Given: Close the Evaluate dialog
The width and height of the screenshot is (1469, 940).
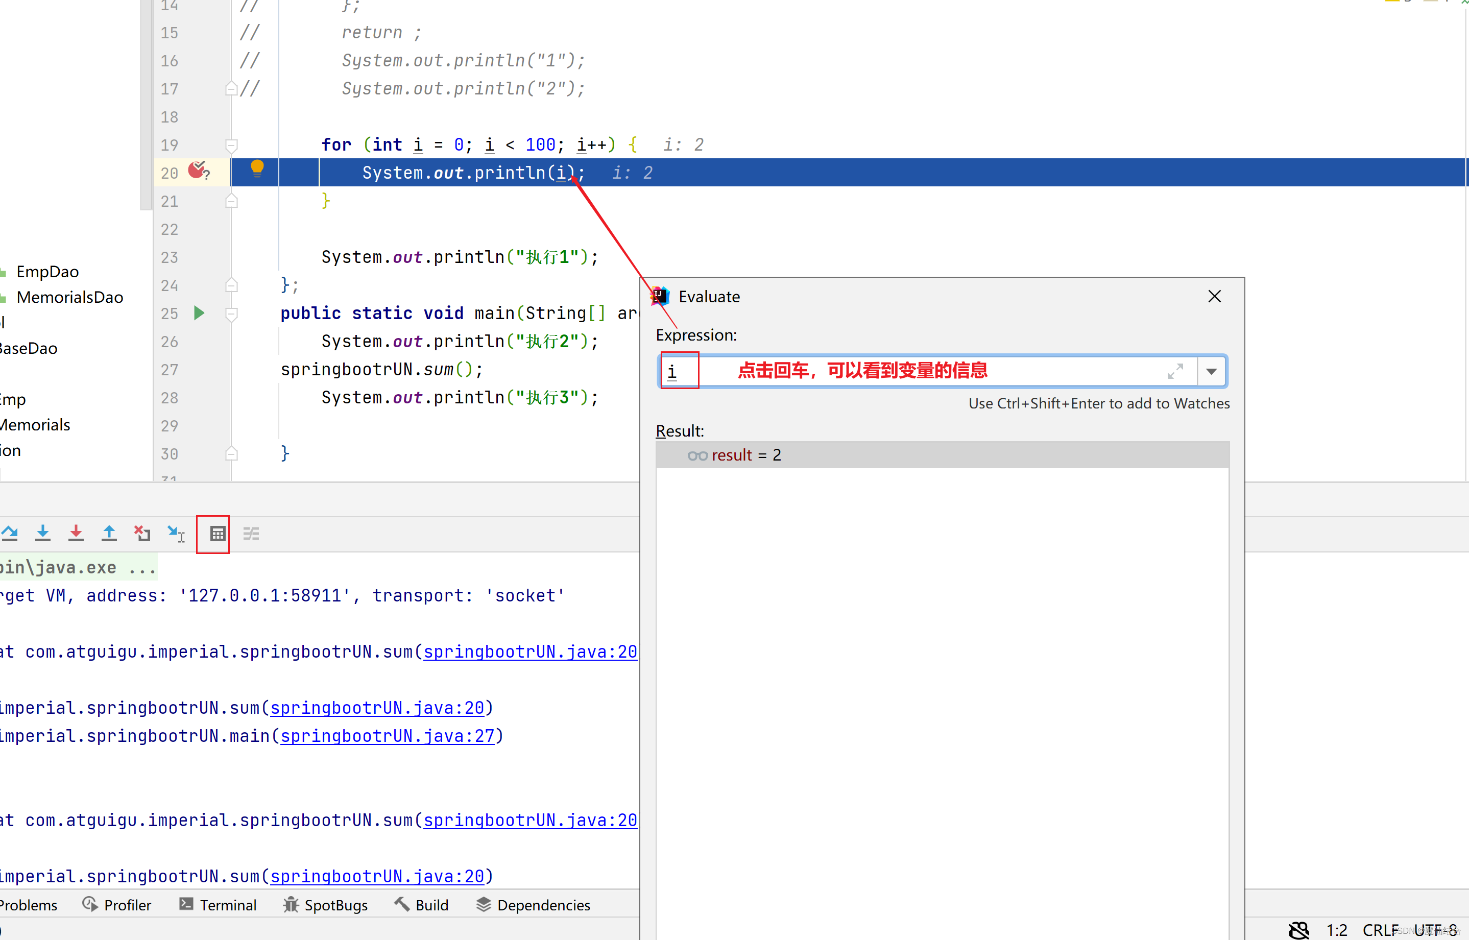Looking at the screenshot, I should (x=1215, y=296).
